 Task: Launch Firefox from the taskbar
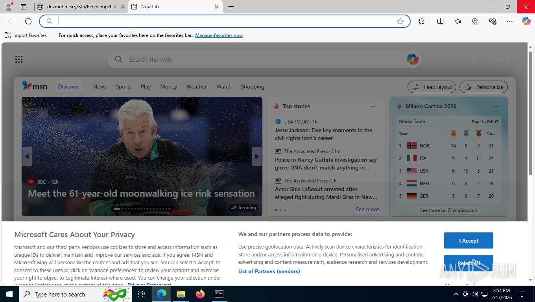[x=200, y=294]
